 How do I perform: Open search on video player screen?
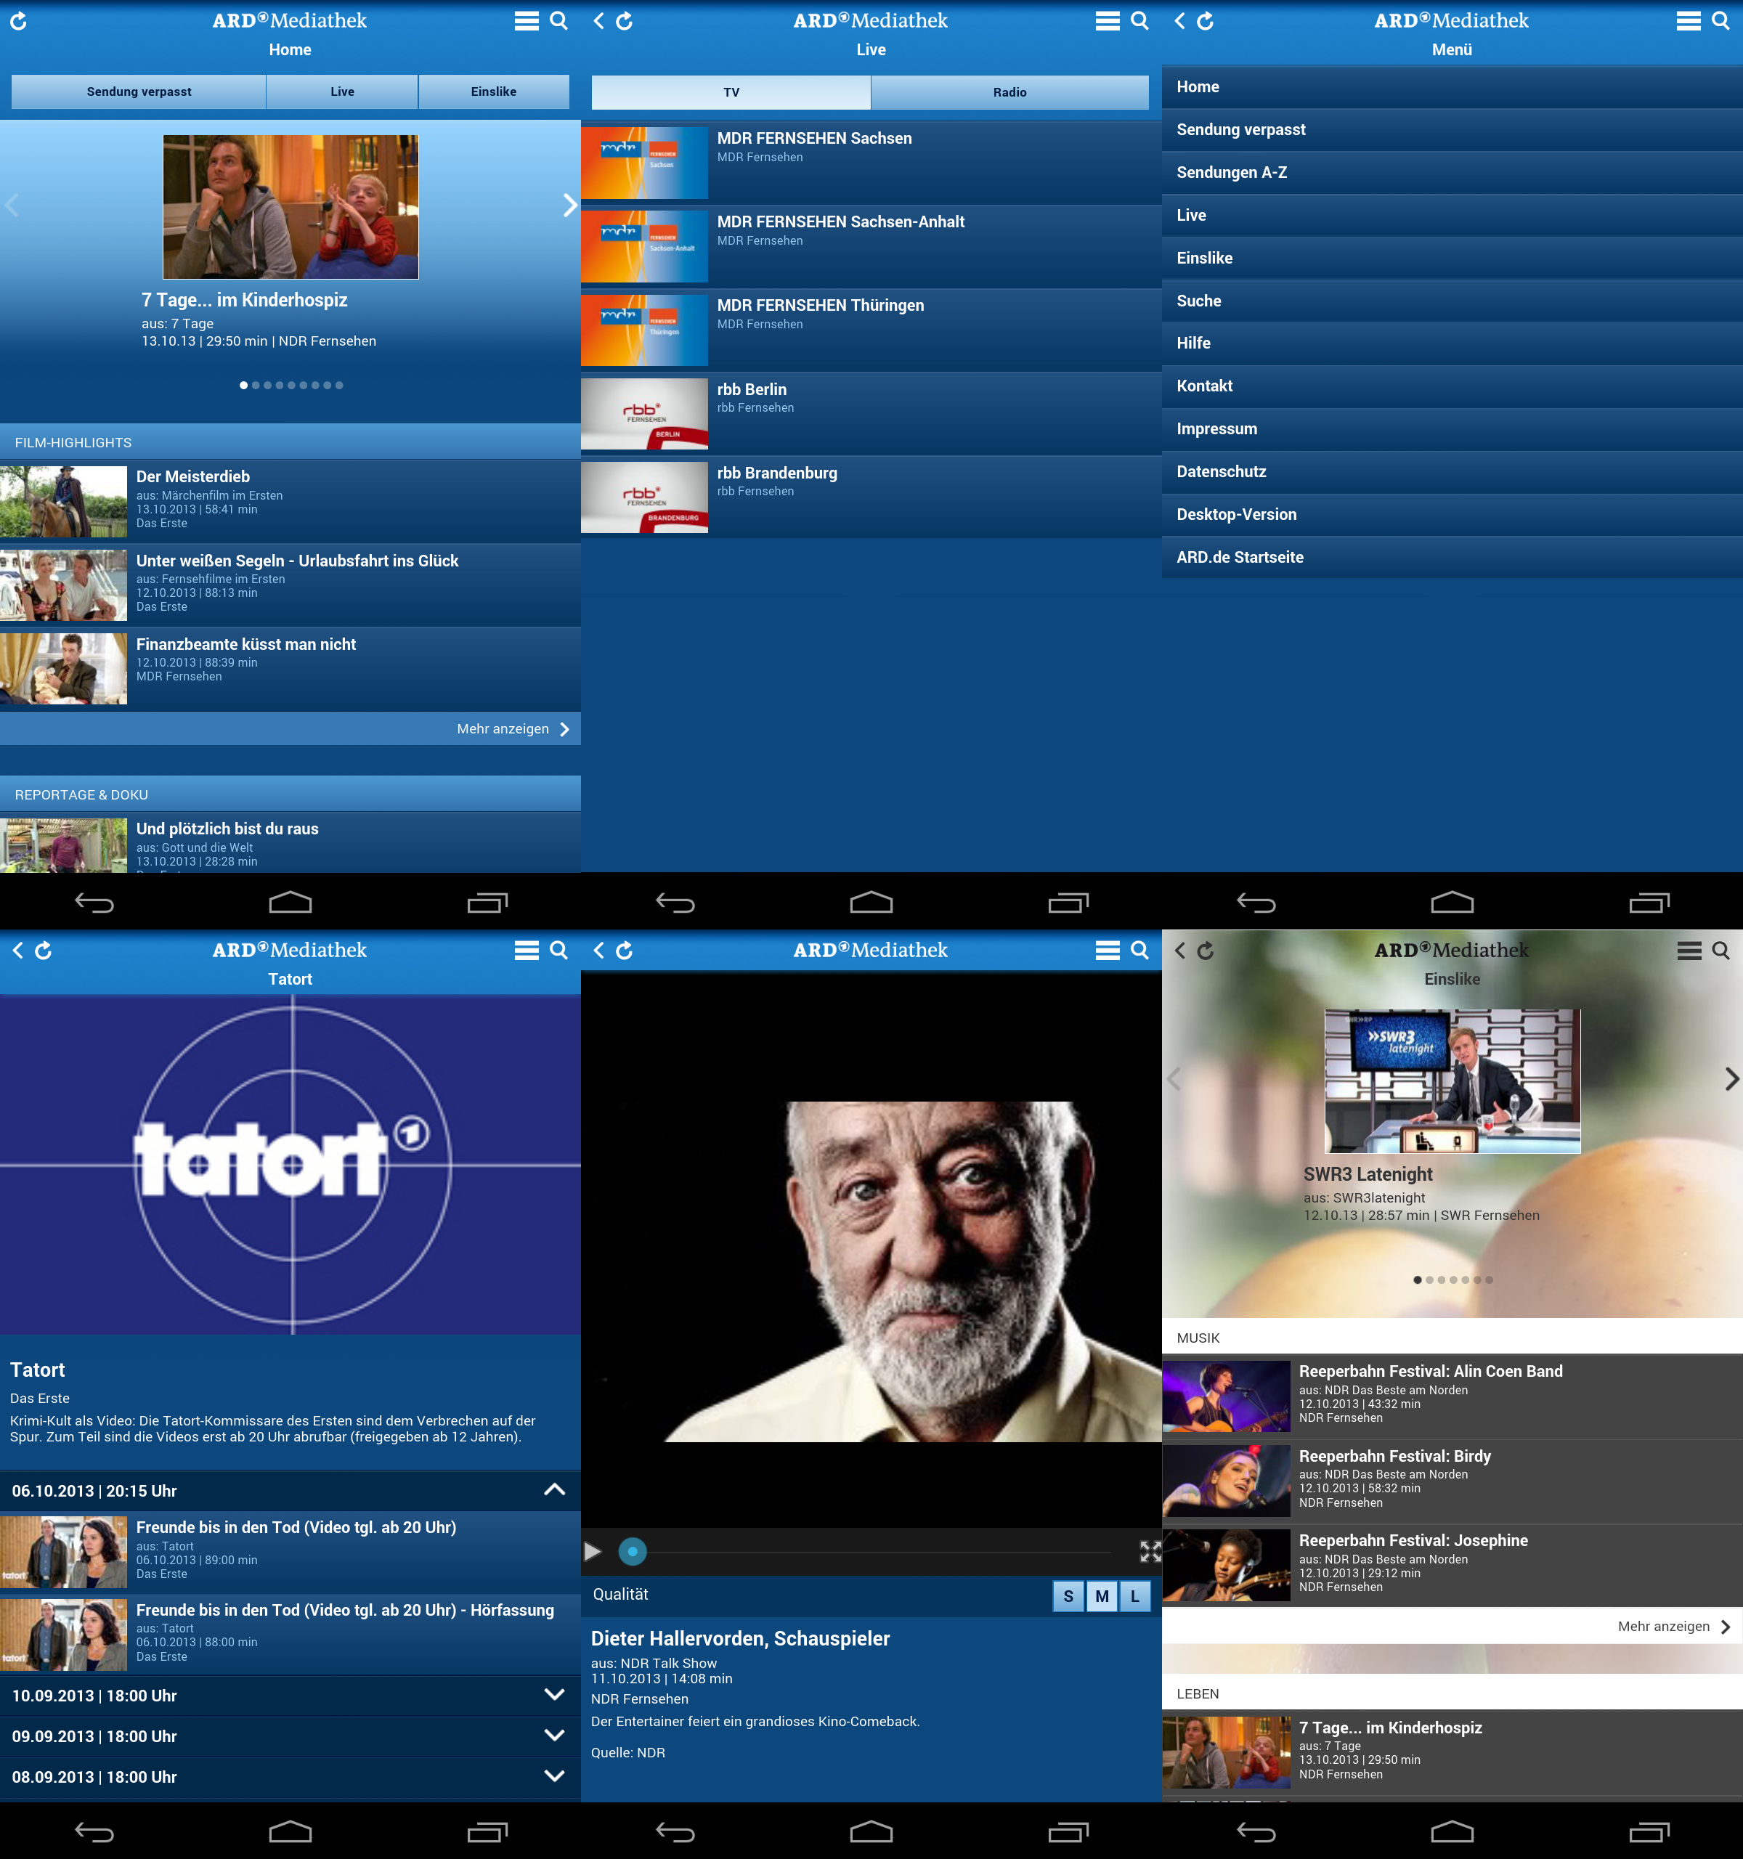pos(1140,950)
